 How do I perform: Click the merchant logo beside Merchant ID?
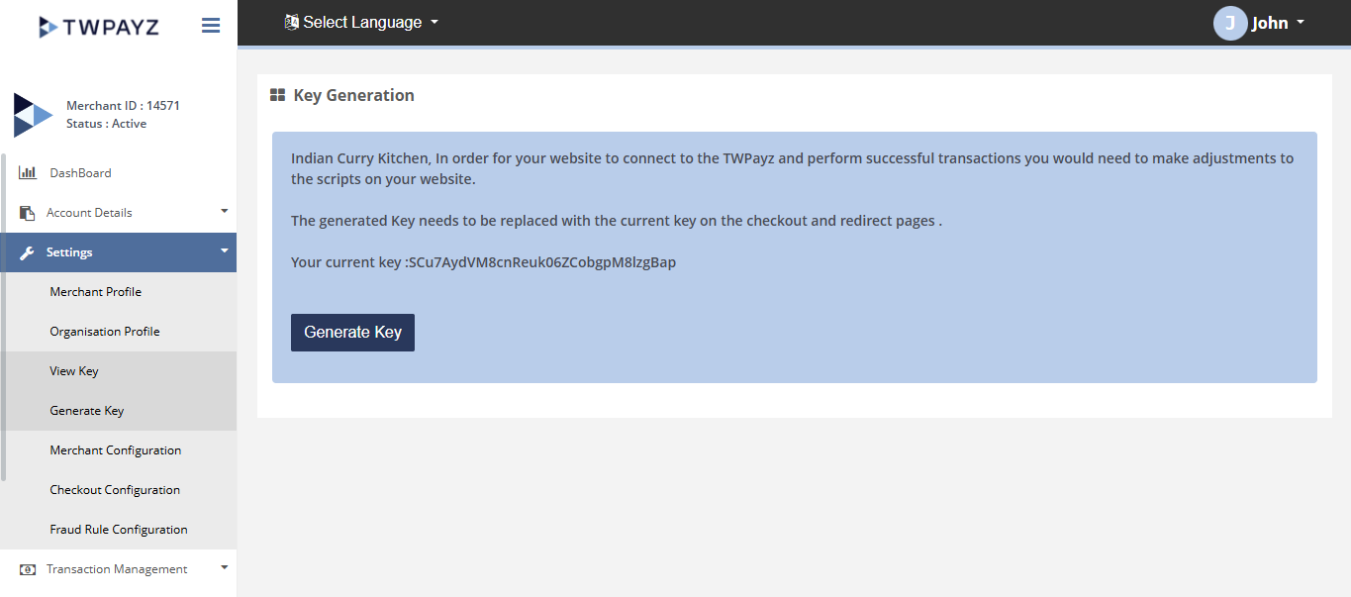point(32,115)
